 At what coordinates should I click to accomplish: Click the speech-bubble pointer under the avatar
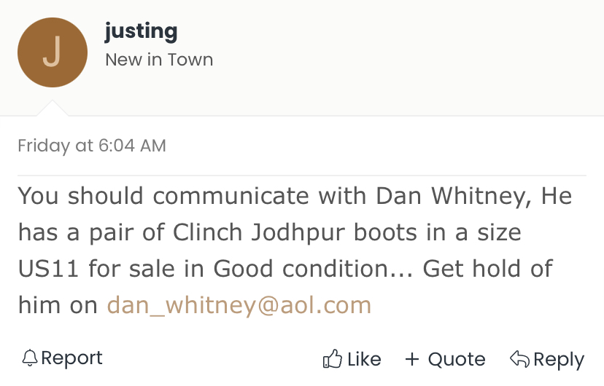(x=53, y=108)
